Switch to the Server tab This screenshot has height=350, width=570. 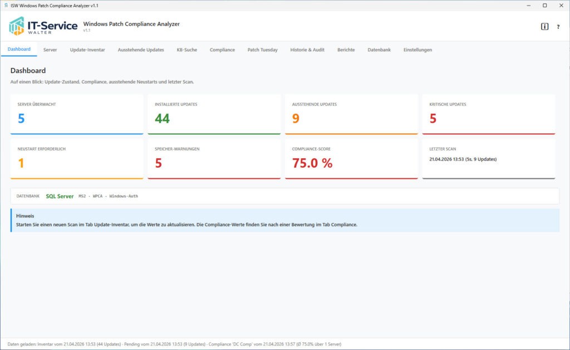[50, 50]
